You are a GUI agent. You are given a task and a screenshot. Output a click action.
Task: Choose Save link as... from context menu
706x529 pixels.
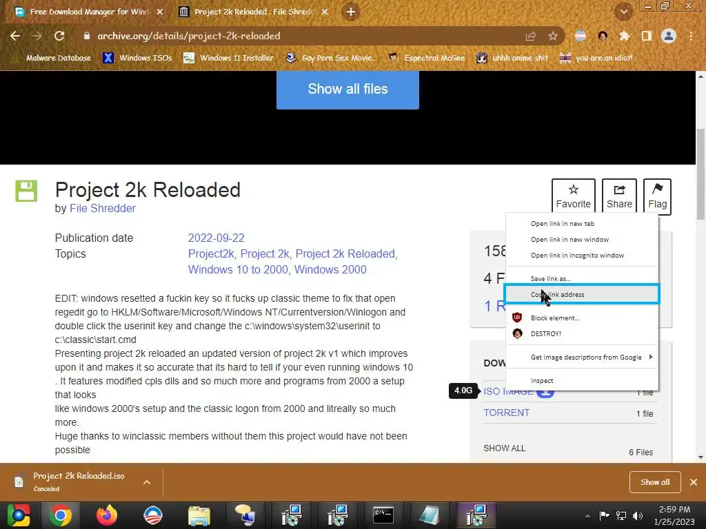(x=582, y=278)
